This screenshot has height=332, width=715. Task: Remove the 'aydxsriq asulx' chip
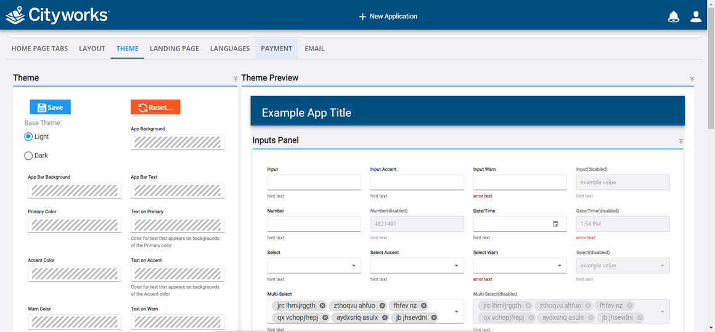pyautogui.click(x=385, y=318)
